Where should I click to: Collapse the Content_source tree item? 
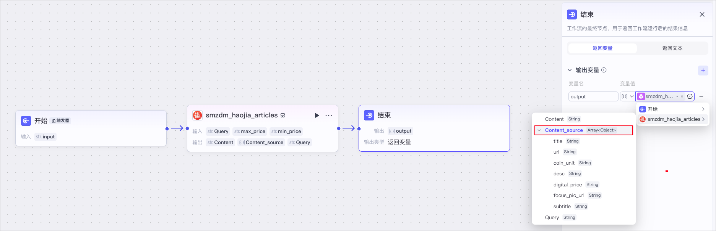(539, 130)
